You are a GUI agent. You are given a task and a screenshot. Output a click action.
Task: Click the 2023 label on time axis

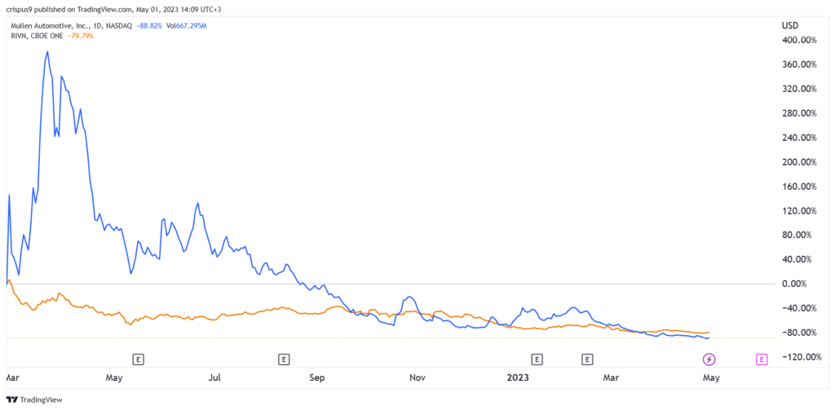coord(519,377)
